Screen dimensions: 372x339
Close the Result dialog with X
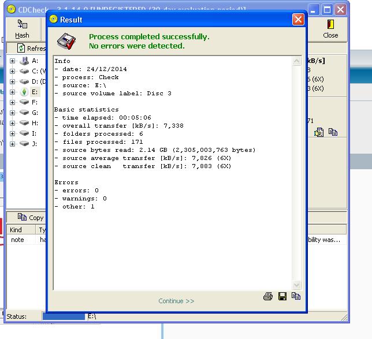297,20
